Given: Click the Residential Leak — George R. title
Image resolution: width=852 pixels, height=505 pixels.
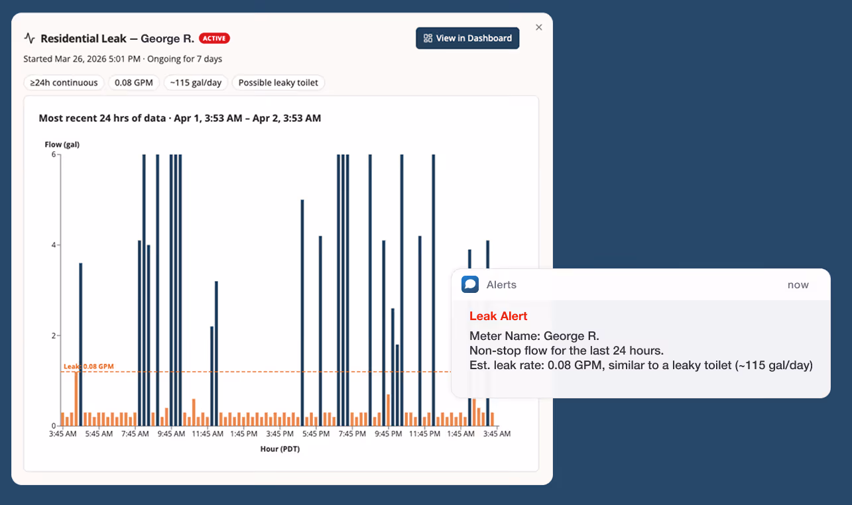Looking at the screenshot, I should [x=117, y=38].
